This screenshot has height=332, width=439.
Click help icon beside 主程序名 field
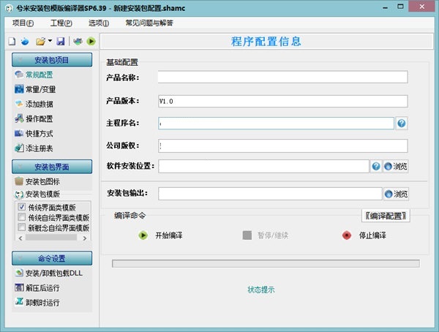(402, 123)
